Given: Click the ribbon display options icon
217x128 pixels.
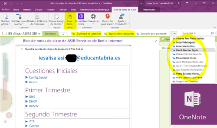Looking at the screenshot, I should click(x=187, y=3).
